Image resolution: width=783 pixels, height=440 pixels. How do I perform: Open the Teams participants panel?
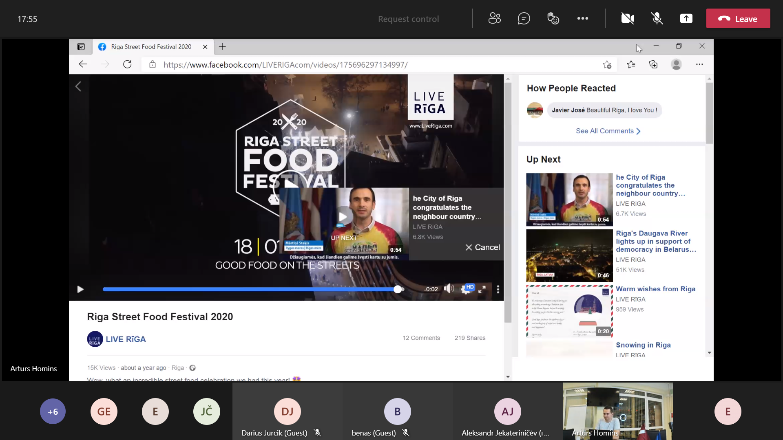[x=494, y=18]
